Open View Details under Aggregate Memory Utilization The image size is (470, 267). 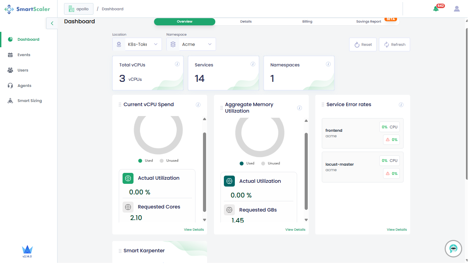[295, 230]
